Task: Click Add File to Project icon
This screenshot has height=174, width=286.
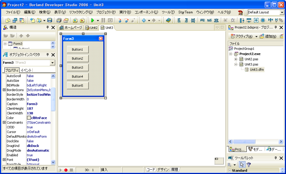Action: [x=75, y=20]
